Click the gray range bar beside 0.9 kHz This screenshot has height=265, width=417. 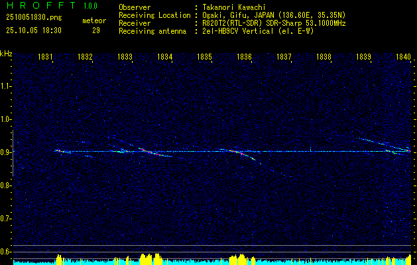pos(13,153)
